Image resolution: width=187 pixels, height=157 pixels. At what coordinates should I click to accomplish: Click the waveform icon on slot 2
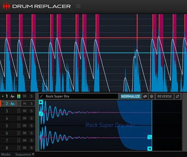(12, 104)
